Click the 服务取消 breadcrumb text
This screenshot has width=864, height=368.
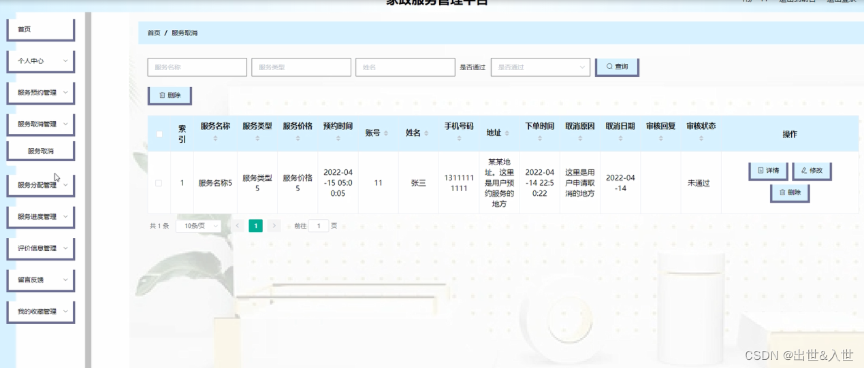coord(184,33)
